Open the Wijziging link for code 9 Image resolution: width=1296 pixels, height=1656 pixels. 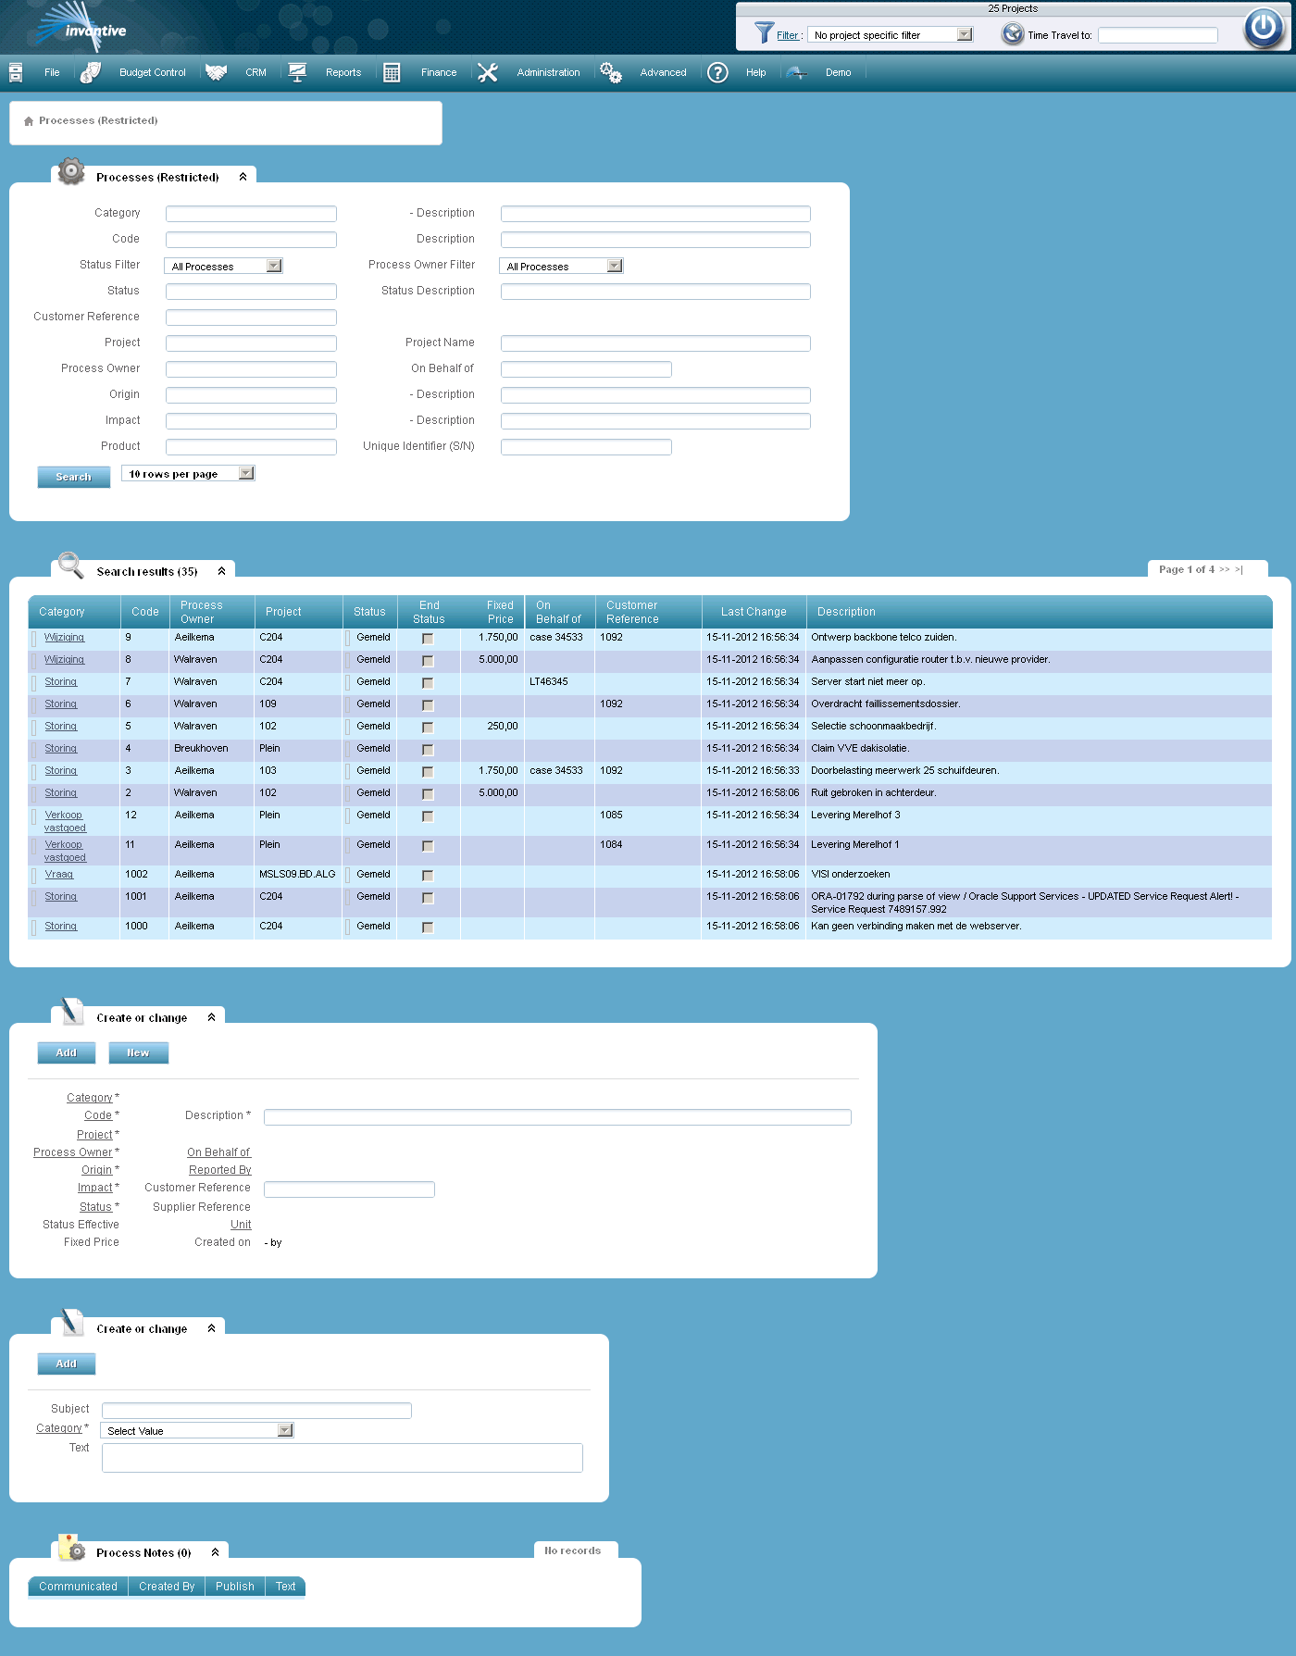pos(64,638)
